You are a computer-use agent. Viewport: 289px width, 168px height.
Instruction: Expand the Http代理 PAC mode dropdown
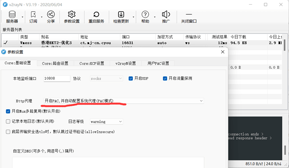coord(123,101)
